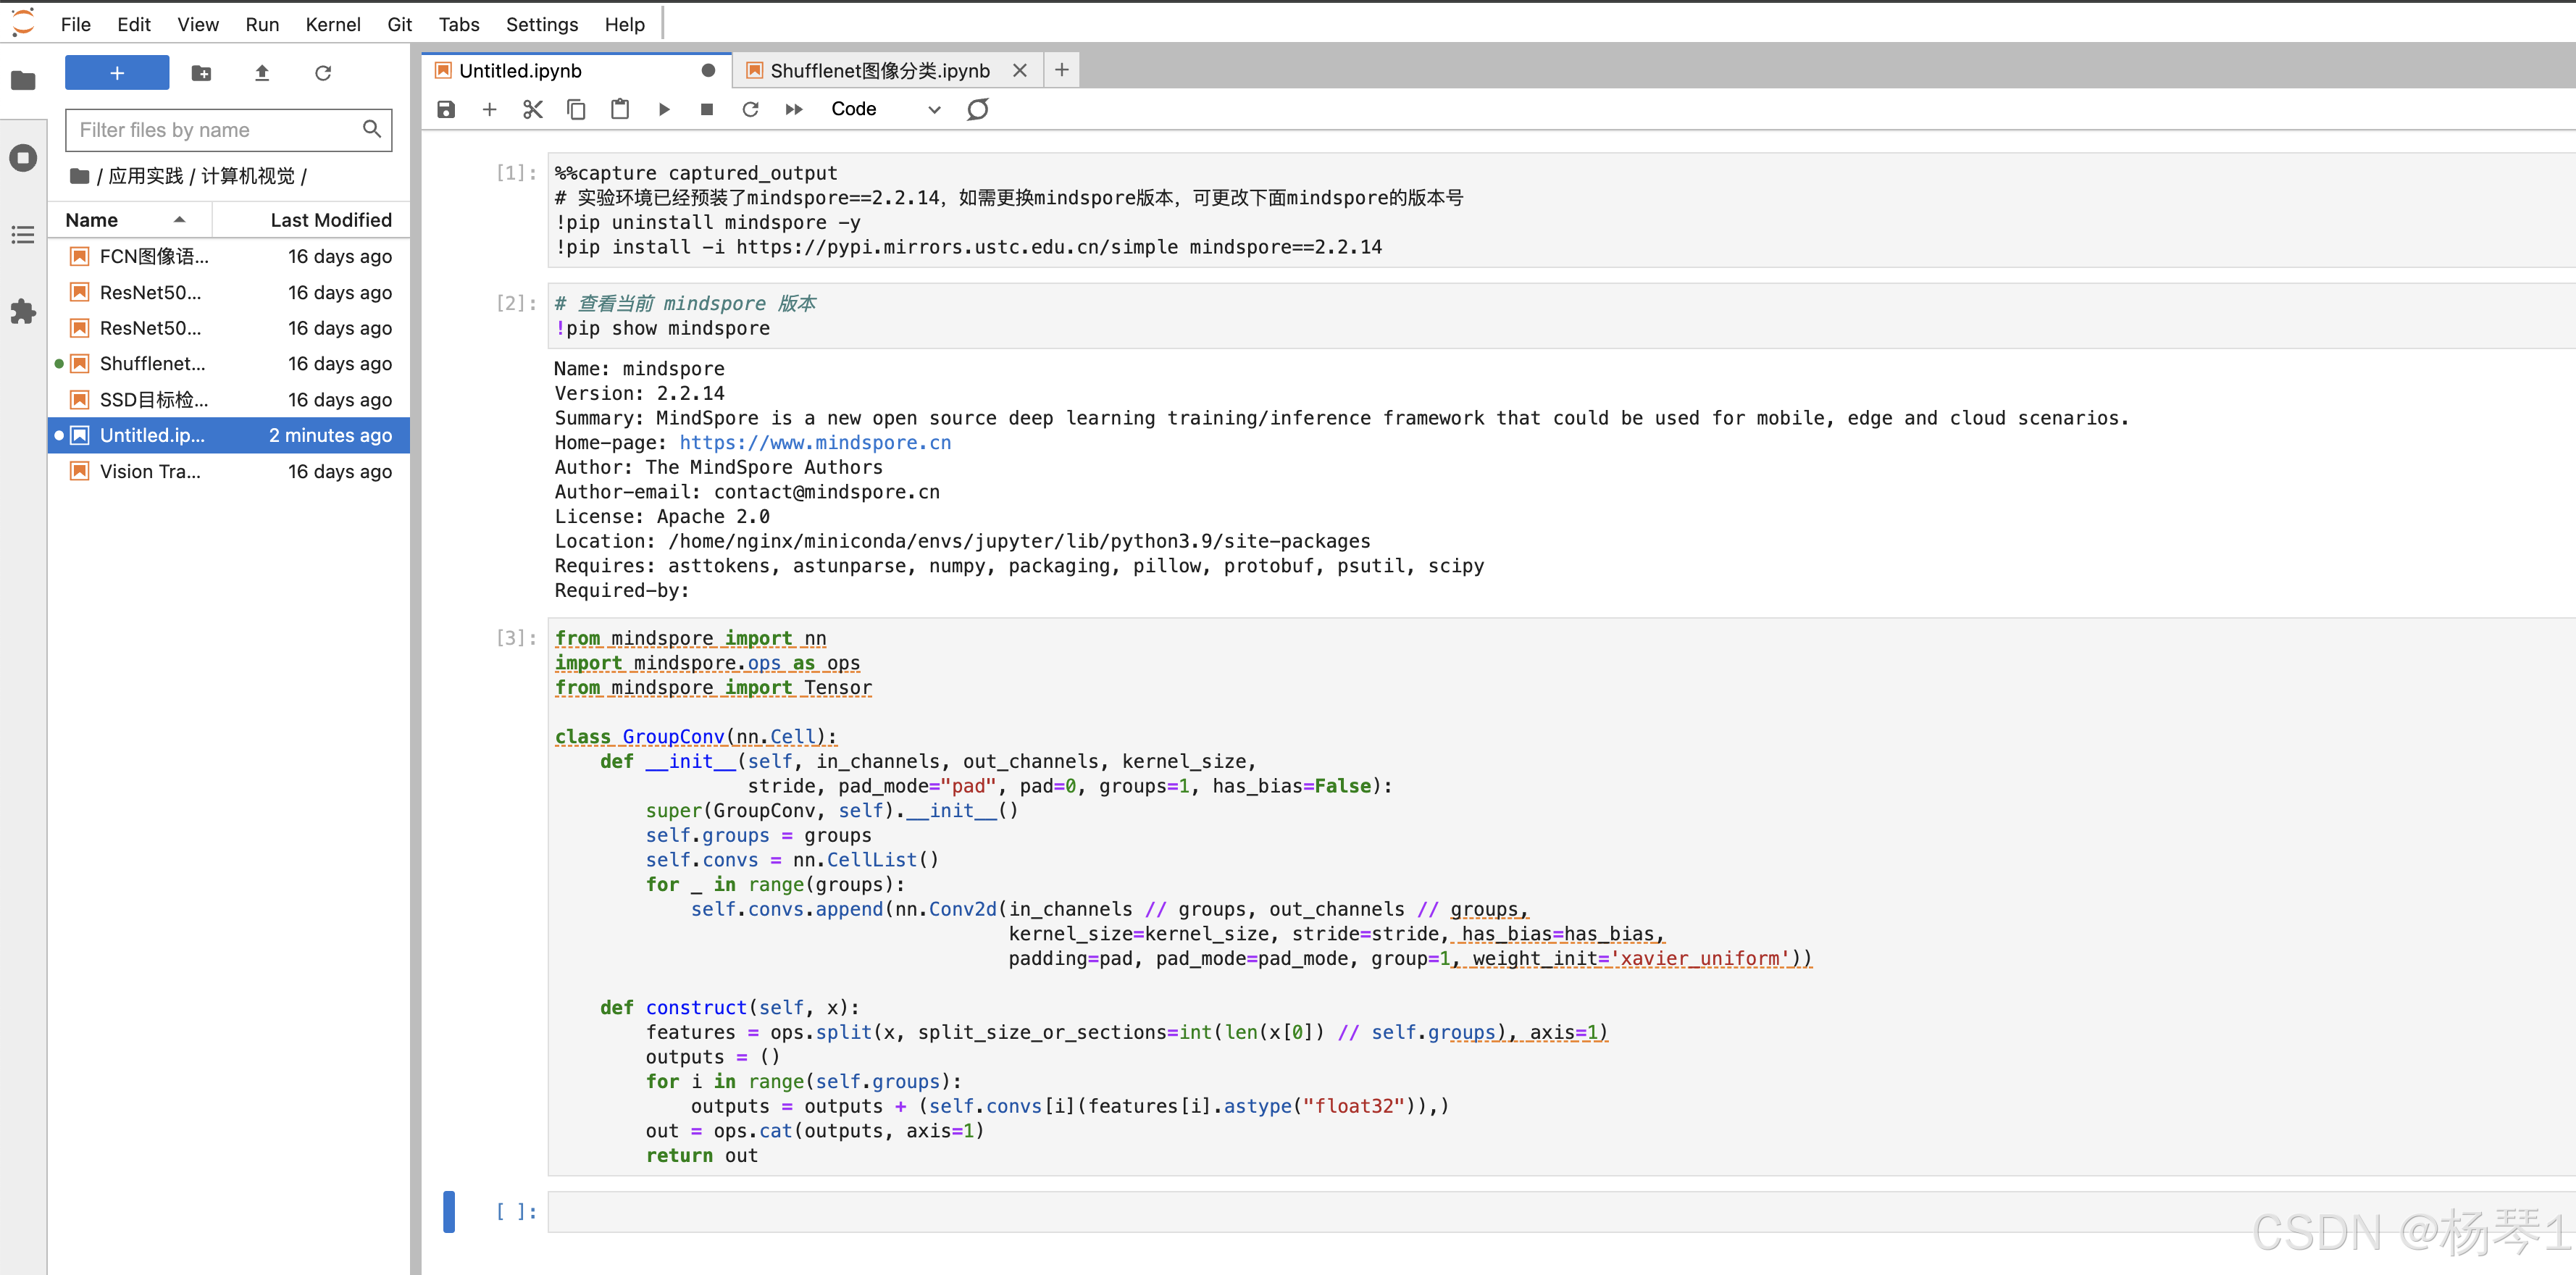
Task: Open the https://www.mindspore.cn link
Action: (815, 442)
